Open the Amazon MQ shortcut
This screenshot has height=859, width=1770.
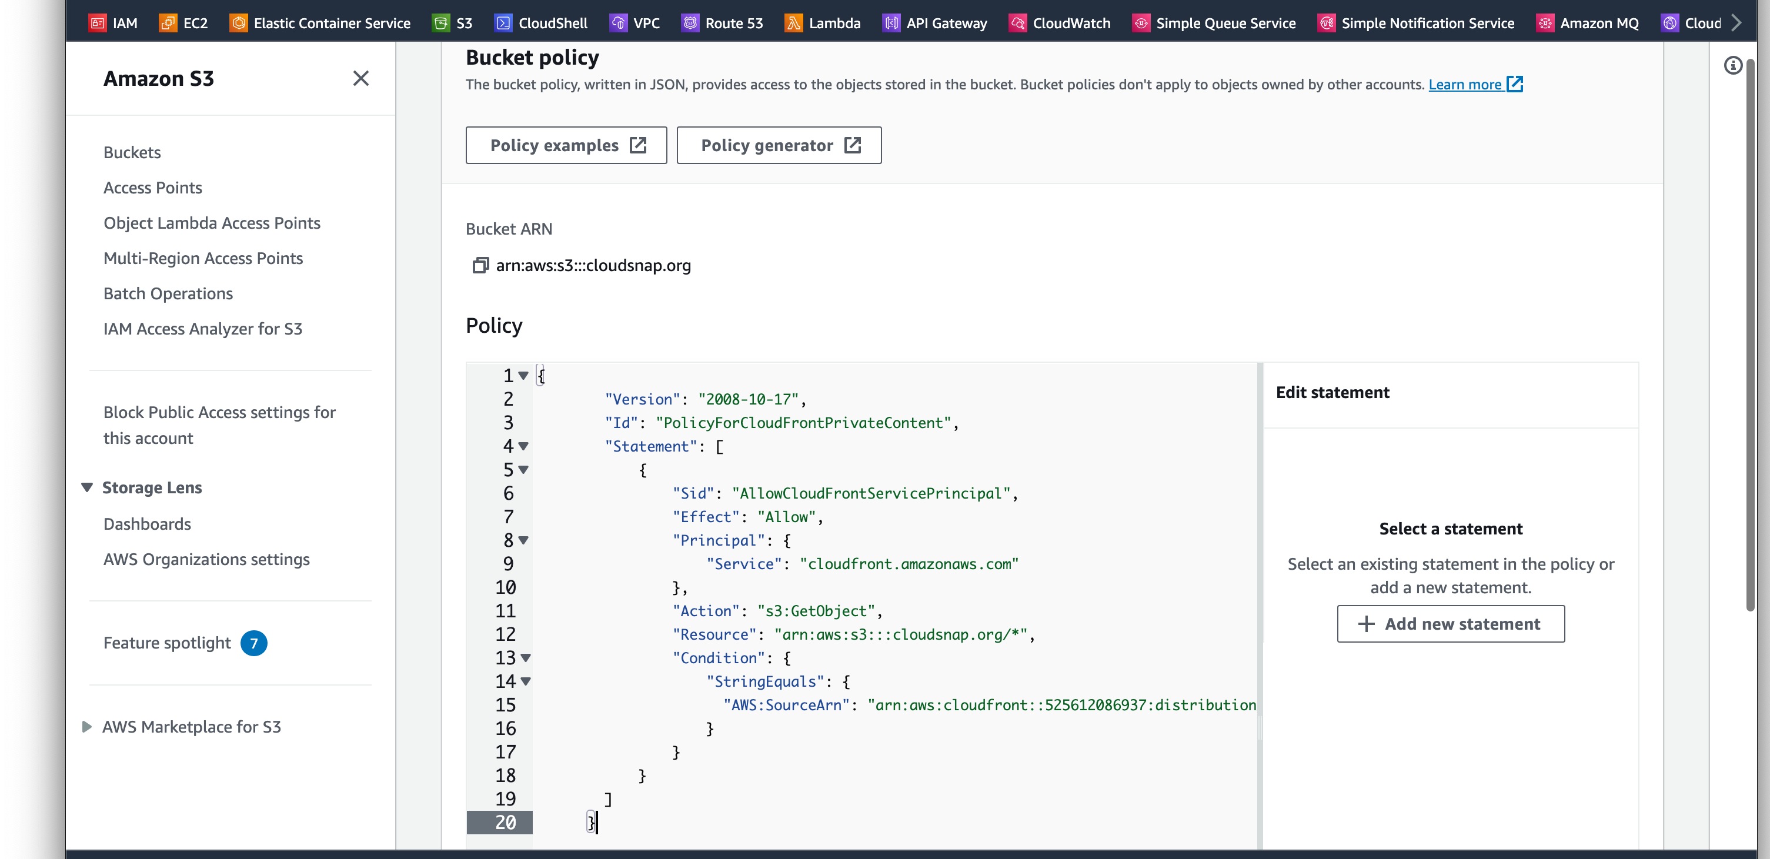point(1588,24)
